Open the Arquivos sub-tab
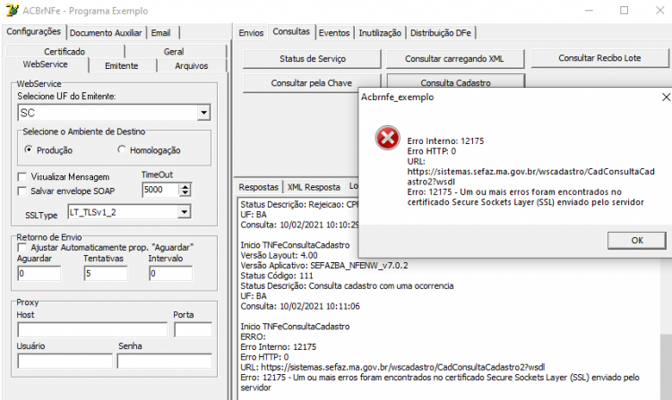The width and height of the screenshot is (672, 400). click(191, 66)
